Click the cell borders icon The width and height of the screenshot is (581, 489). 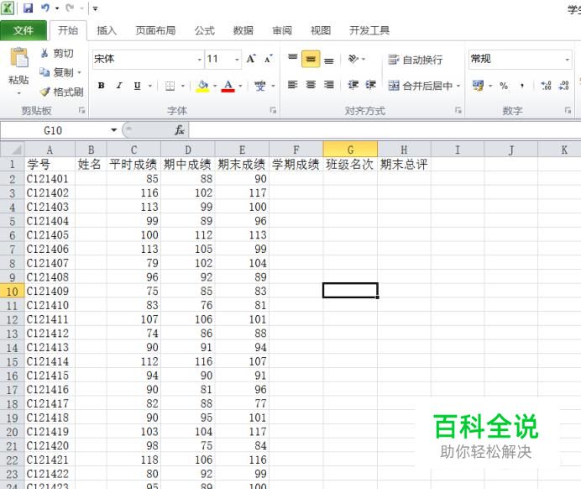(x=170, y=86)
